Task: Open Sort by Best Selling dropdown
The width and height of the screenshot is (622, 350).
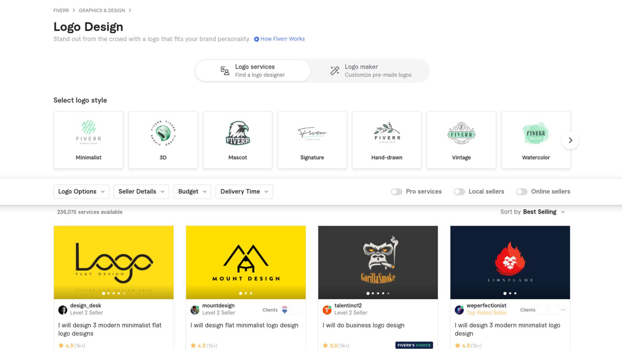Action: coord(533,212)
